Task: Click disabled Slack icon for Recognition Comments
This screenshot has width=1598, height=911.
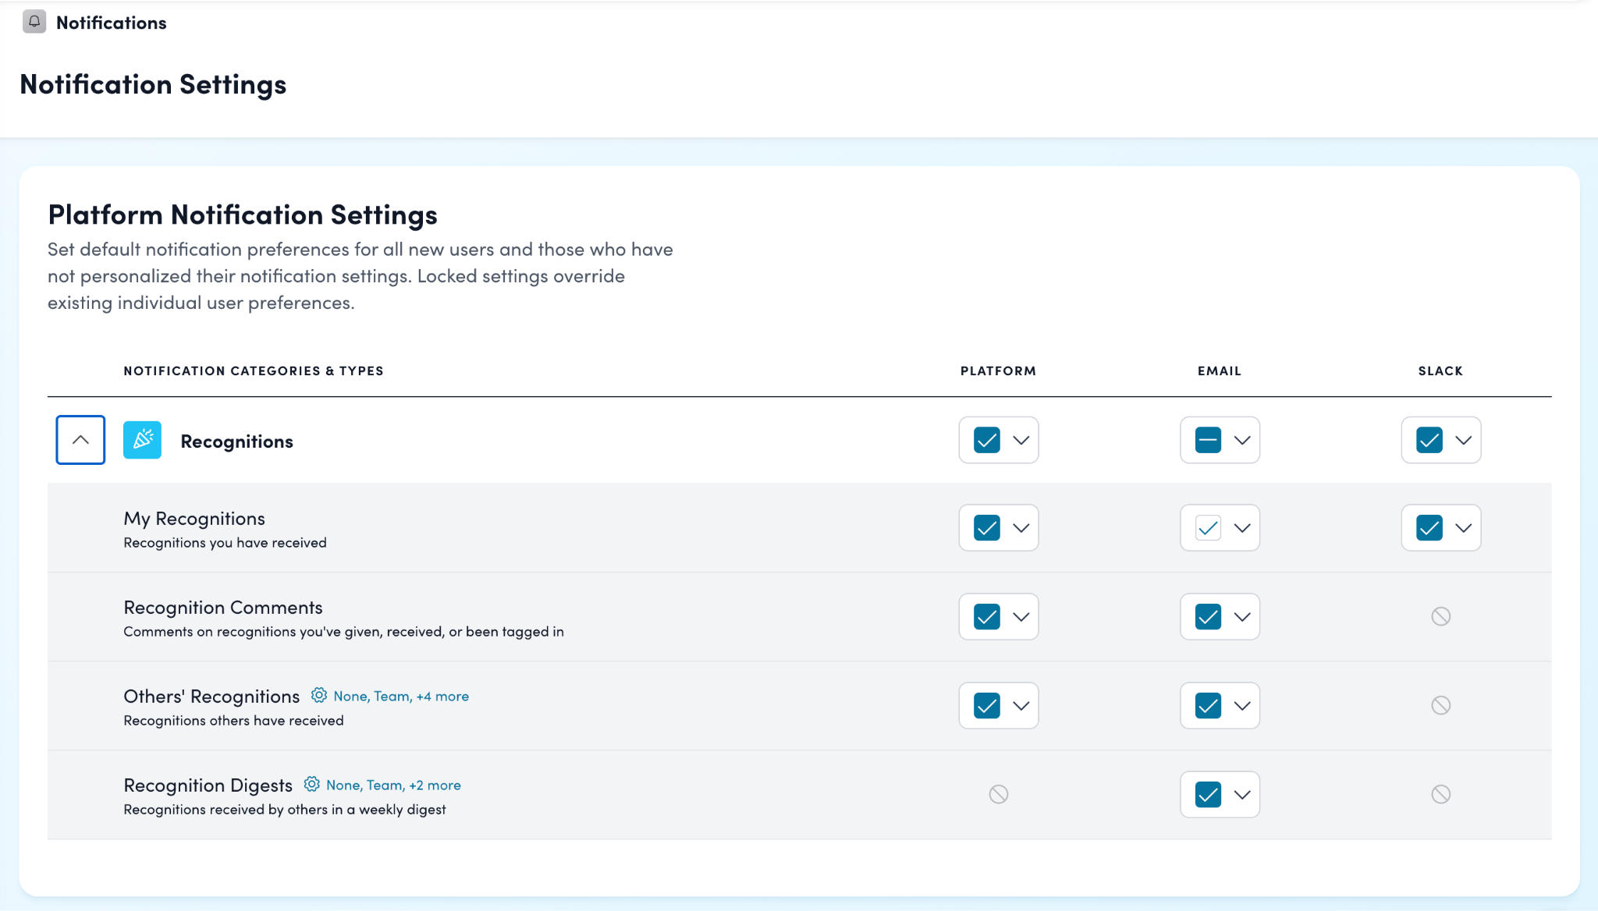Action: click(1440, 616)
